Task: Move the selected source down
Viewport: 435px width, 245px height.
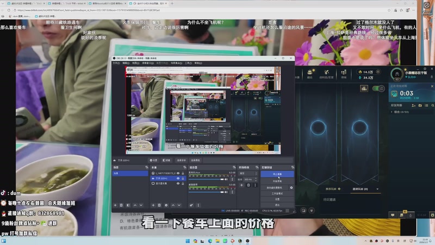Action: click(179, 205)
